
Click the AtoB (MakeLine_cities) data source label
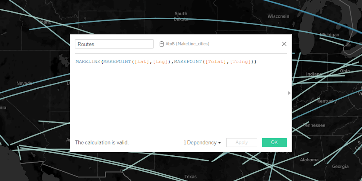187,44
